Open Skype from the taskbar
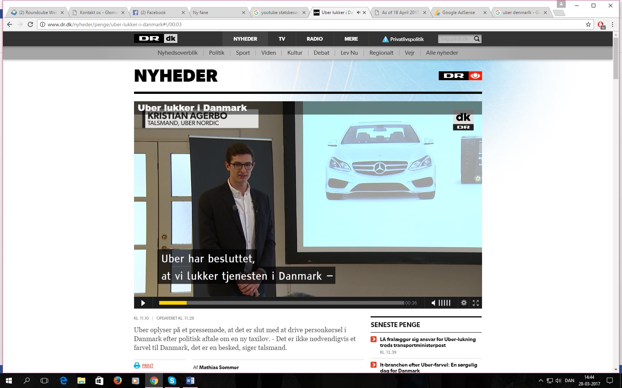The height and width of the screenshot is (388, 622). pos(172,381)
